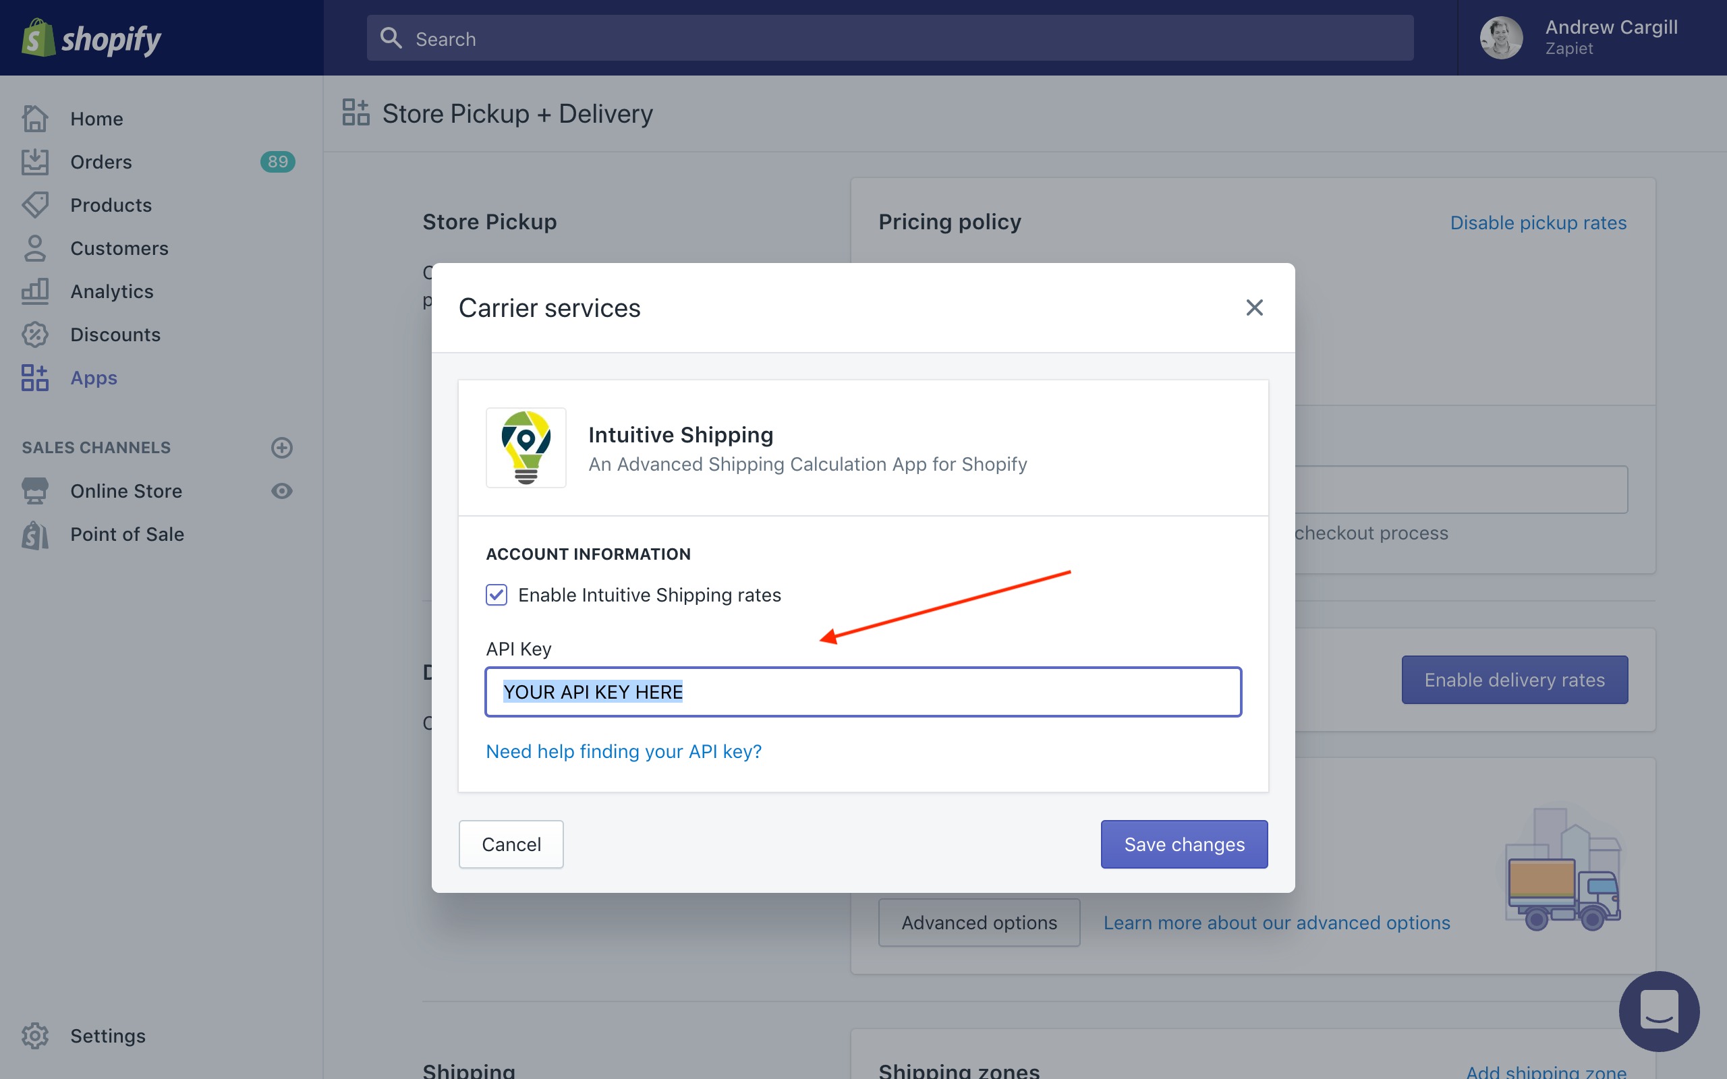
Task: Open Online Store sales channel
Action: coord(126,491)
